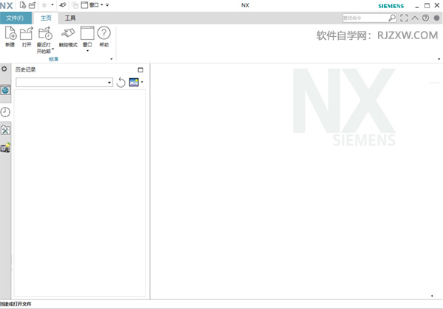Switch to the 工具 tools tab
Screen dimensions: 443x309
pos(70,18)
